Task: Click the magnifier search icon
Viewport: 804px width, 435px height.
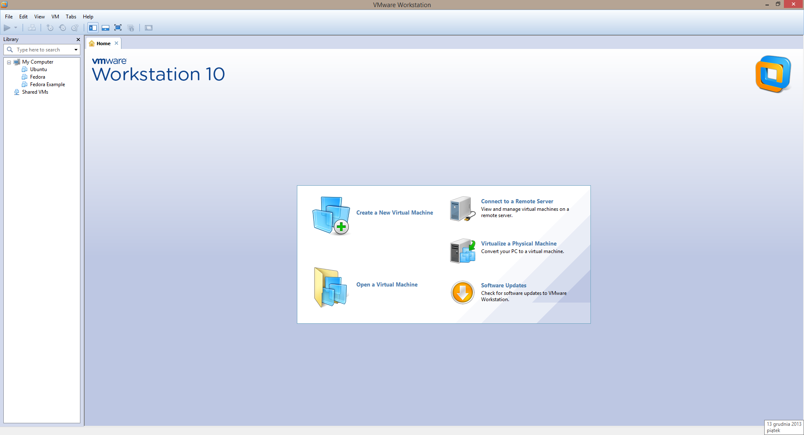Action: tap(10, 50)
